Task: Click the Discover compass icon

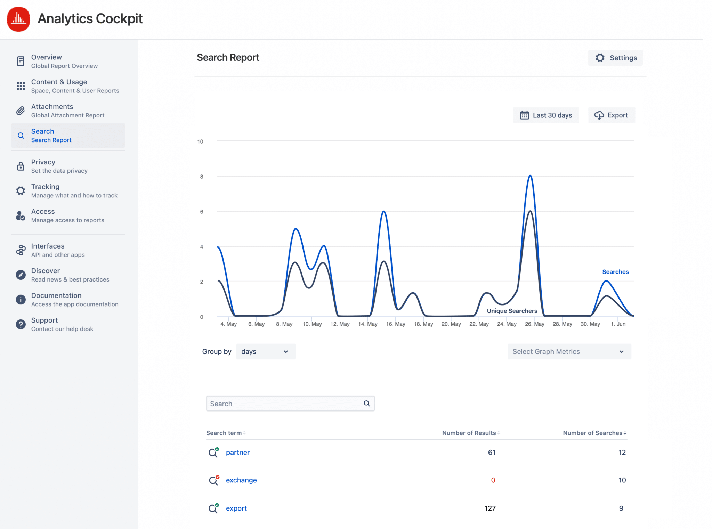Action: (x=21, y=275)
